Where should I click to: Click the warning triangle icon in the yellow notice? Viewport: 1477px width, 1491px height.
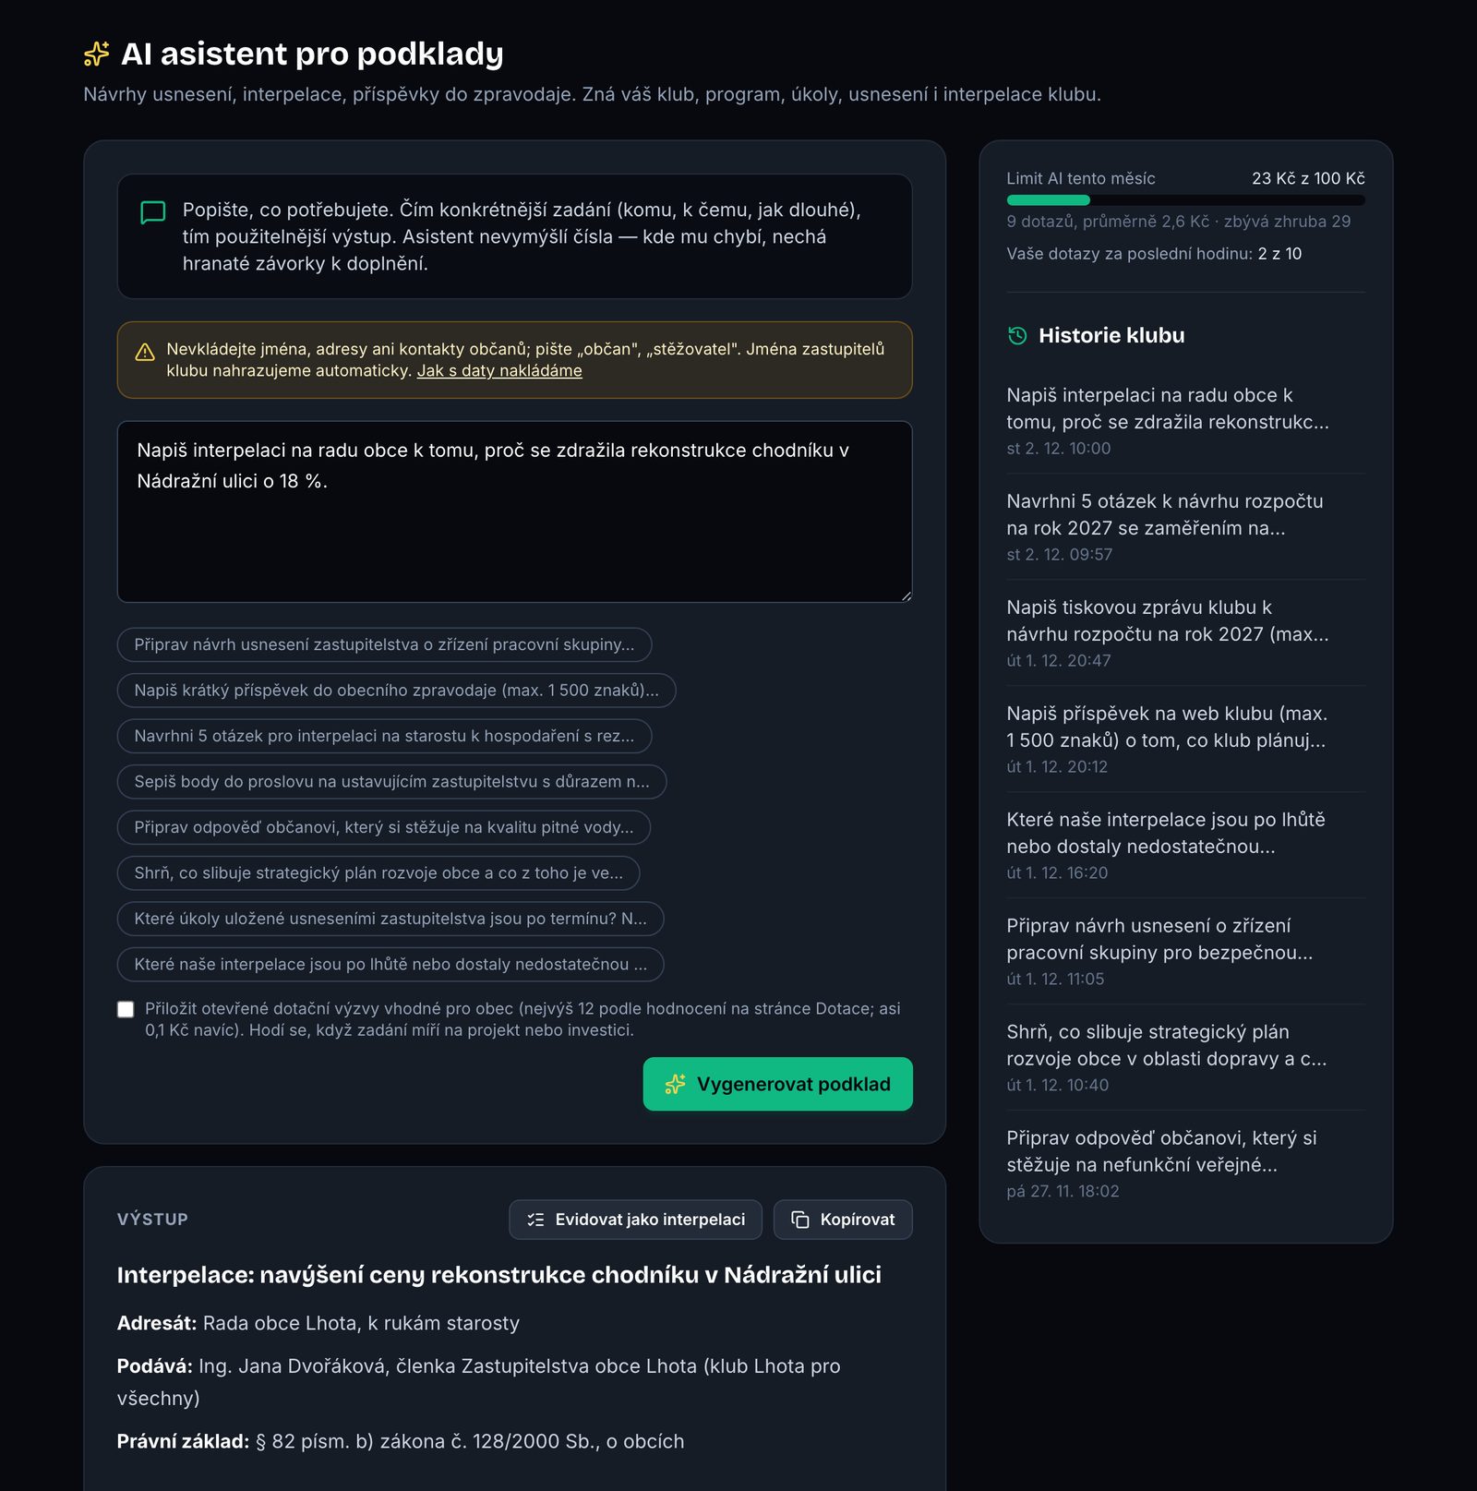(145, 352)
